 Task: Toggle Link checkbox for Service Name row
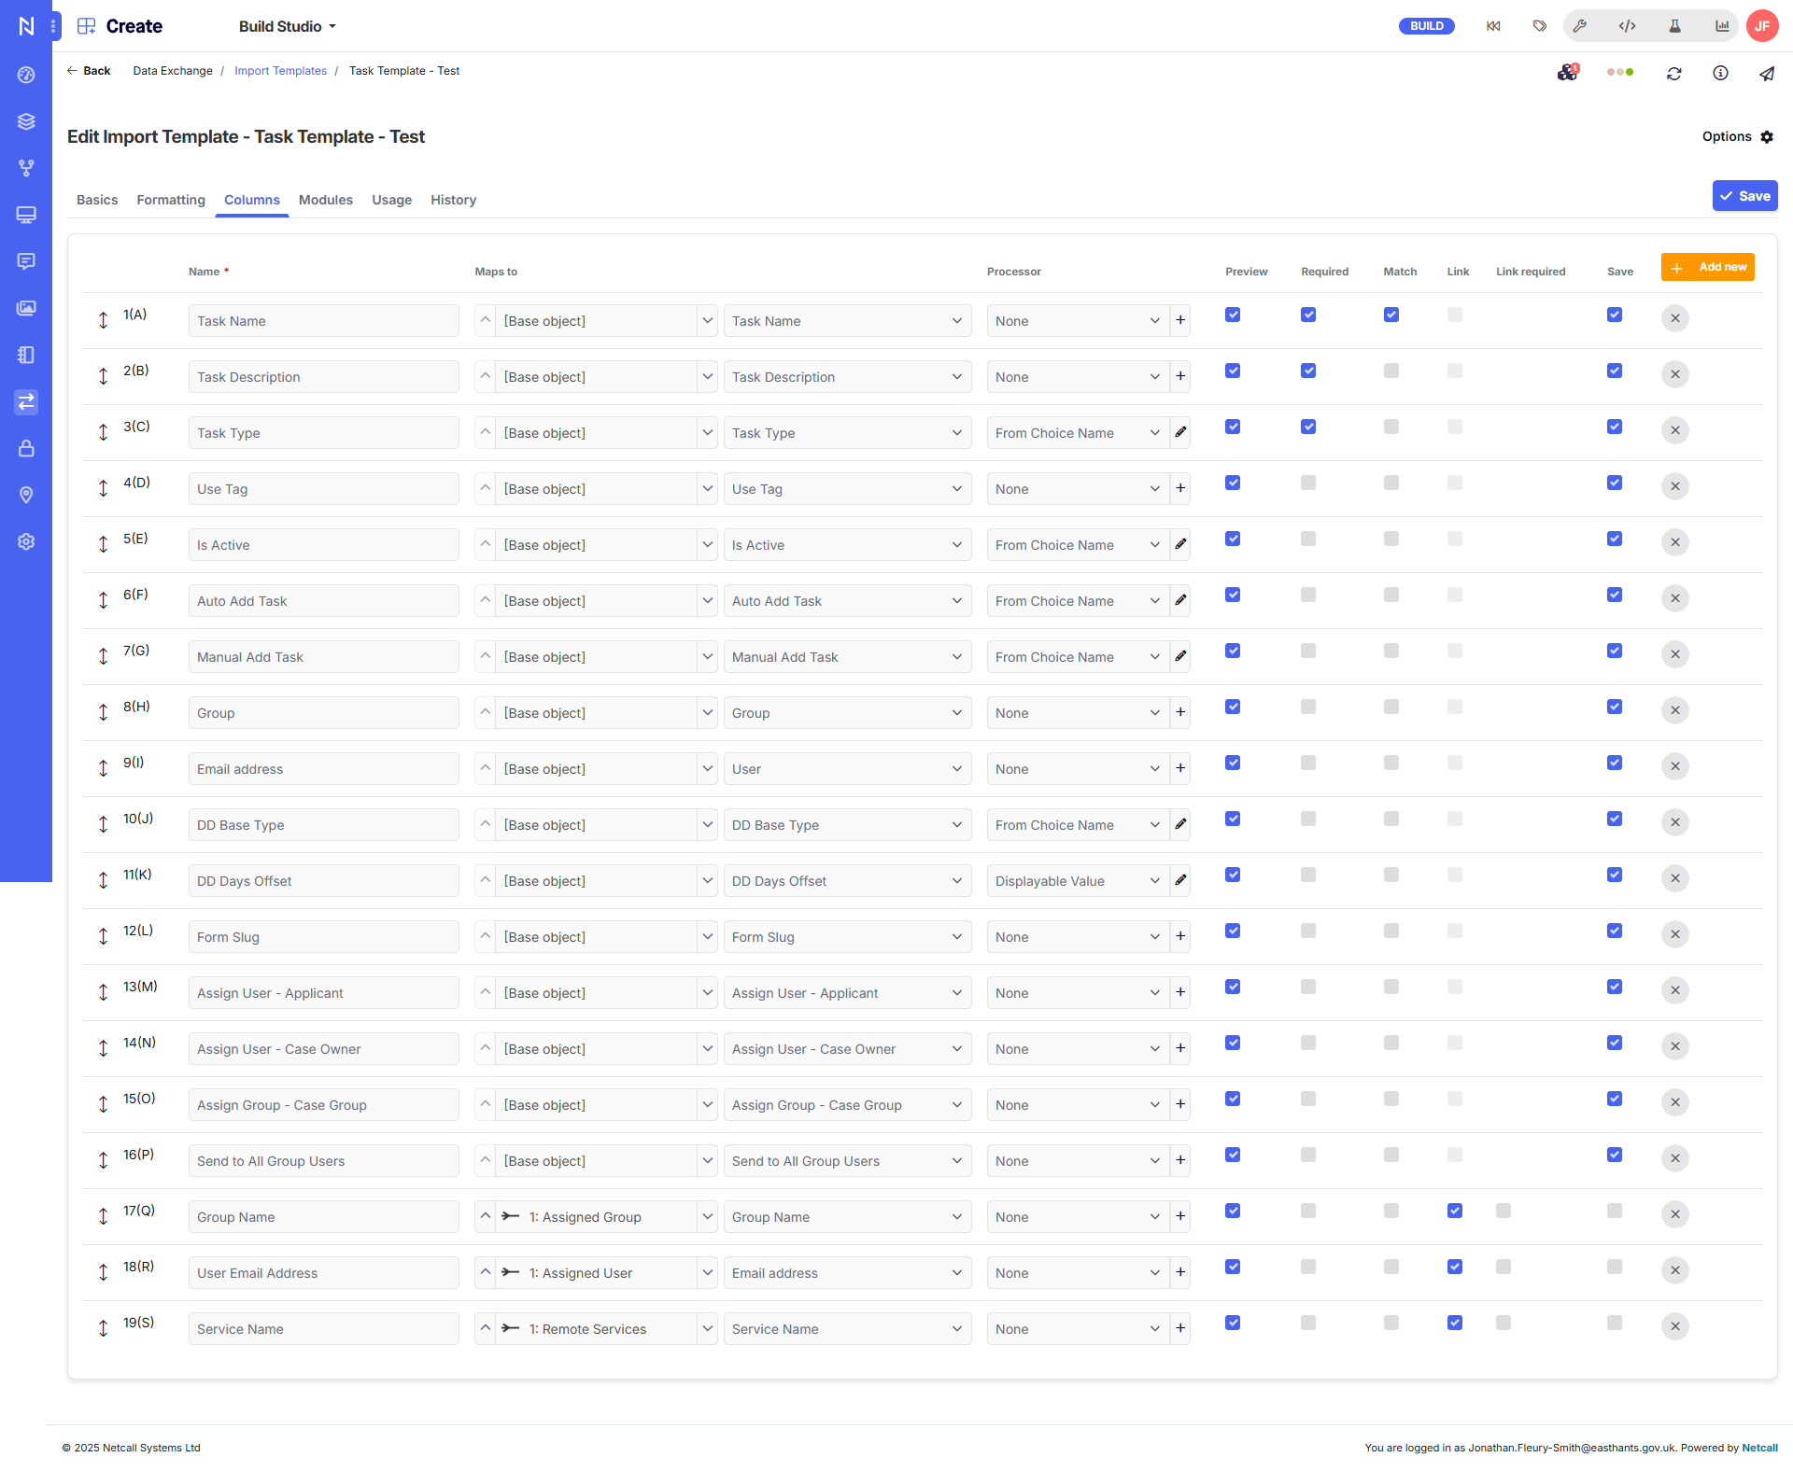tap(1454, 1323)
